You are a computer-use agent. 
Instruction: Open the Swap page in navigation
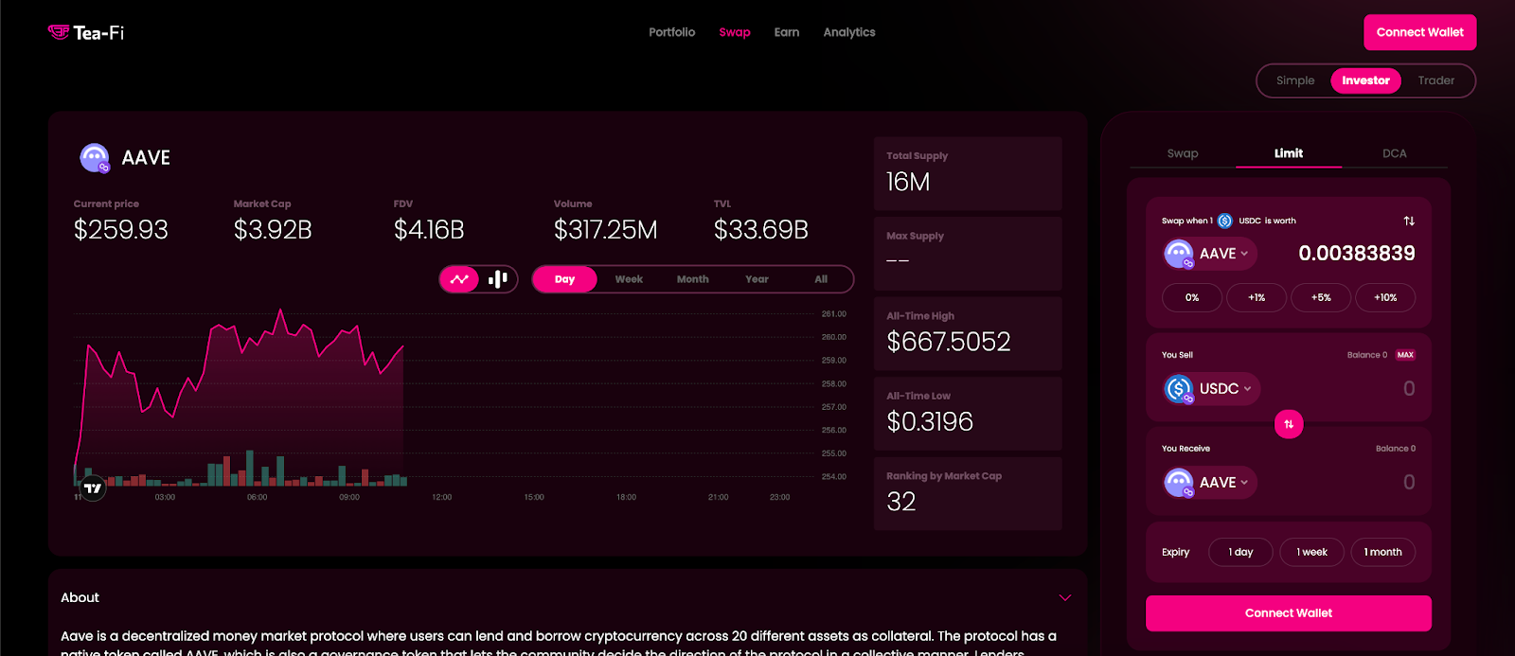[x=735, y=32]
